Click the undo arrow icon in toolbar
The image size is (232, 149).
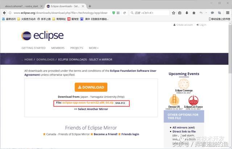201,13
